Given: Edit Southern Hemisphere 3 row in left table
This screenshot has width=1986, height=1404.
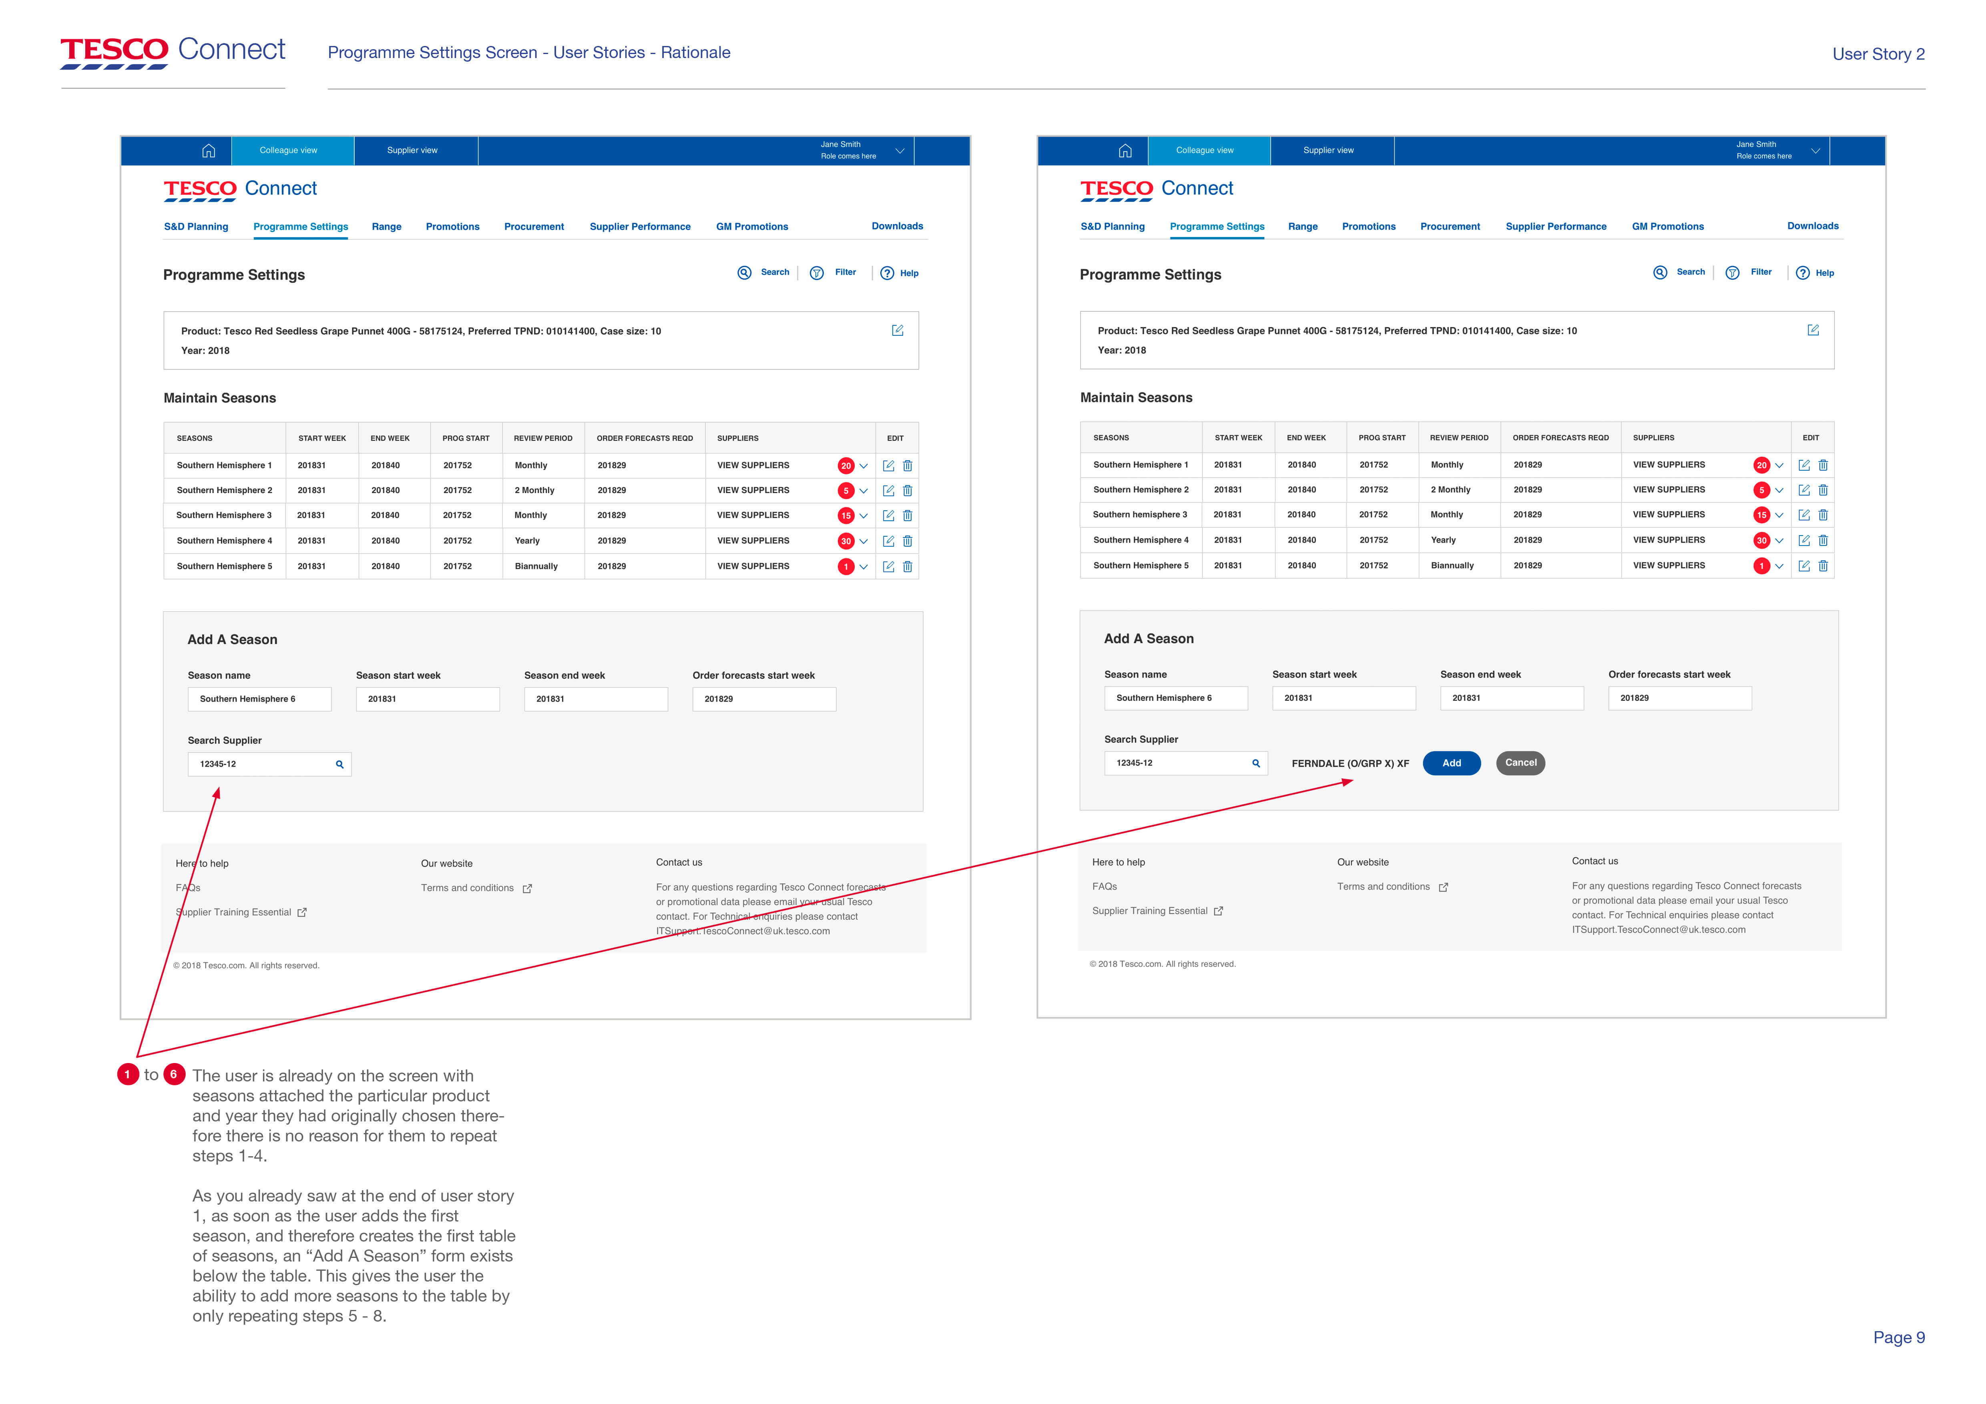Looking at the screenshot, I should (888, 515).
